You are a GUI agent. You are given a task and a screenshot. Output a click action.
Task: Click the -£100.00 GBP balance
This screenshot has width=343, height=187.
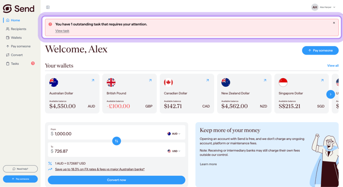click(118, 106)
